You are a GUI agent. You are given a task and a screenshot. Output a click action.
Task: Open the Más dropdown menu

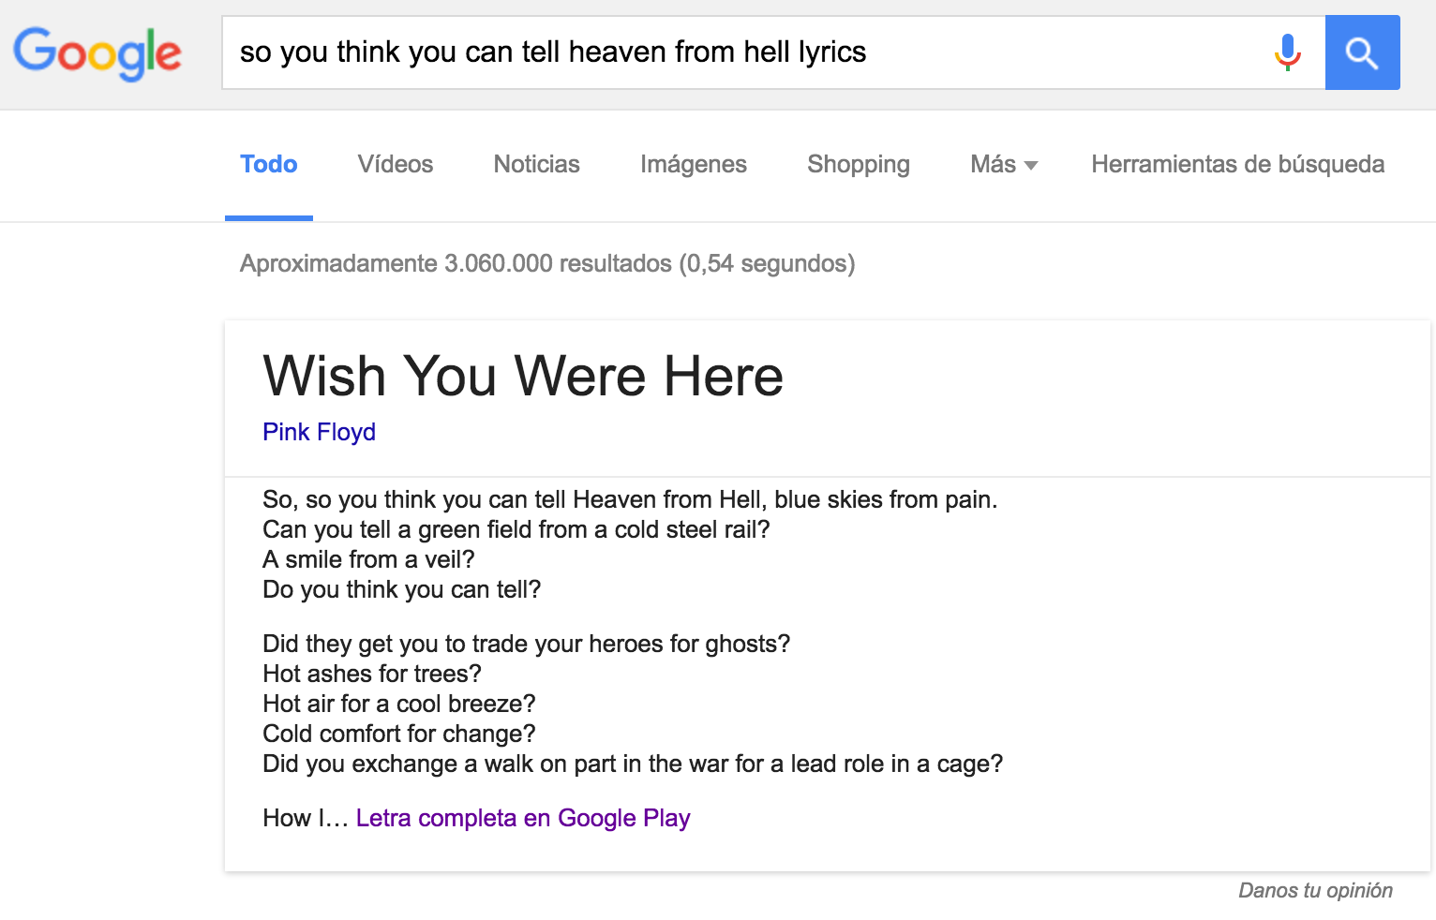(993, 165)
